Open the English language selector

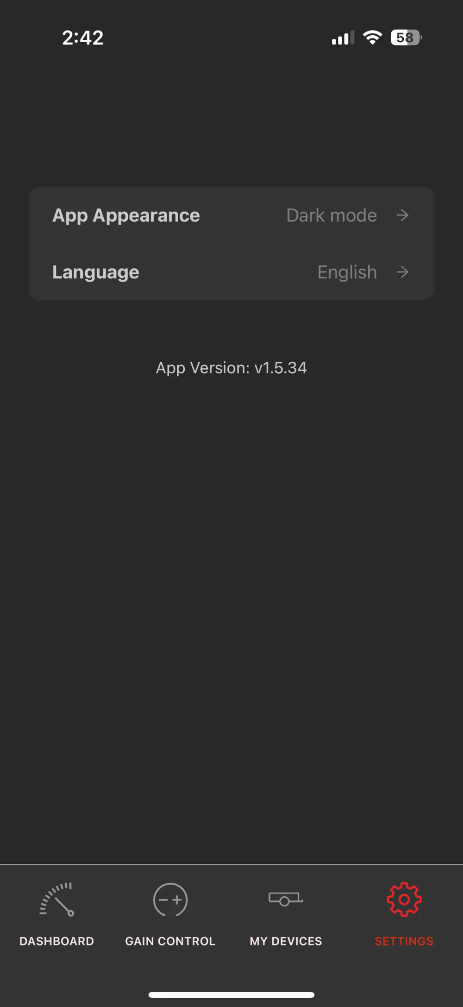point(347,272)
